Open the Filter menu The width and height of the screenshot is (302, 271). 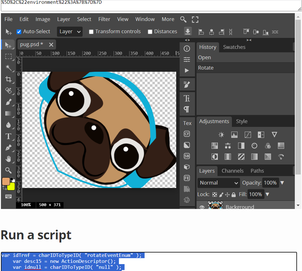[x=104, y=19]
